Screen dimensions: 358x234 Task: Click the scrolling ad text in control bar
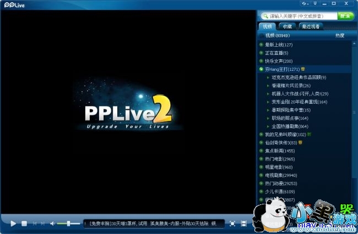150,224
